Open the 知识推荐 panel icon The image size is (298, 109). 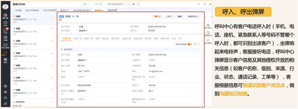coord(208,41)
